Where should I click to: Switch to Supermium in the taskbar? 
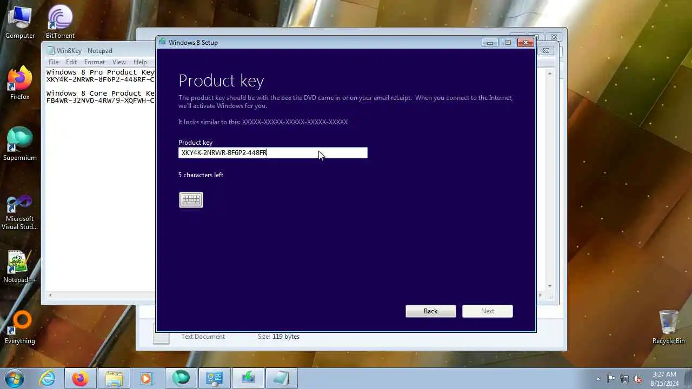(181, 378)
